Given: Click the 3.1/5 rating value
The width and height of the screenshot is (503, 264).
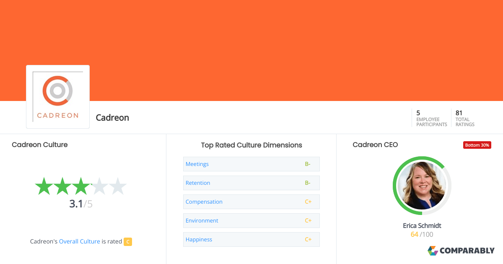Looking at the screenshot, I should (81, 204).
